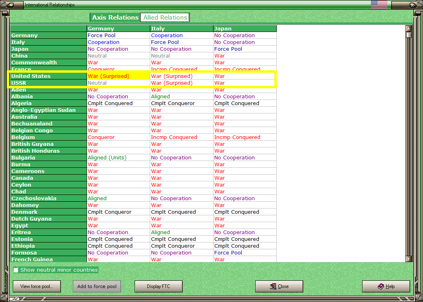Click Albania's Aligned cell under Italy
The height and width of the screenshot is (302, 423).
pyautogui.click(x=181, y=97)
